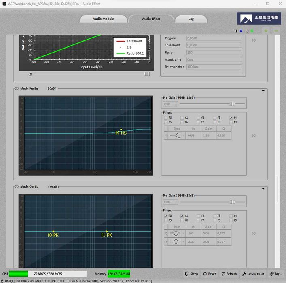Click the Reset button
Screen dimensions: 286x283
(x=210, y=274)
